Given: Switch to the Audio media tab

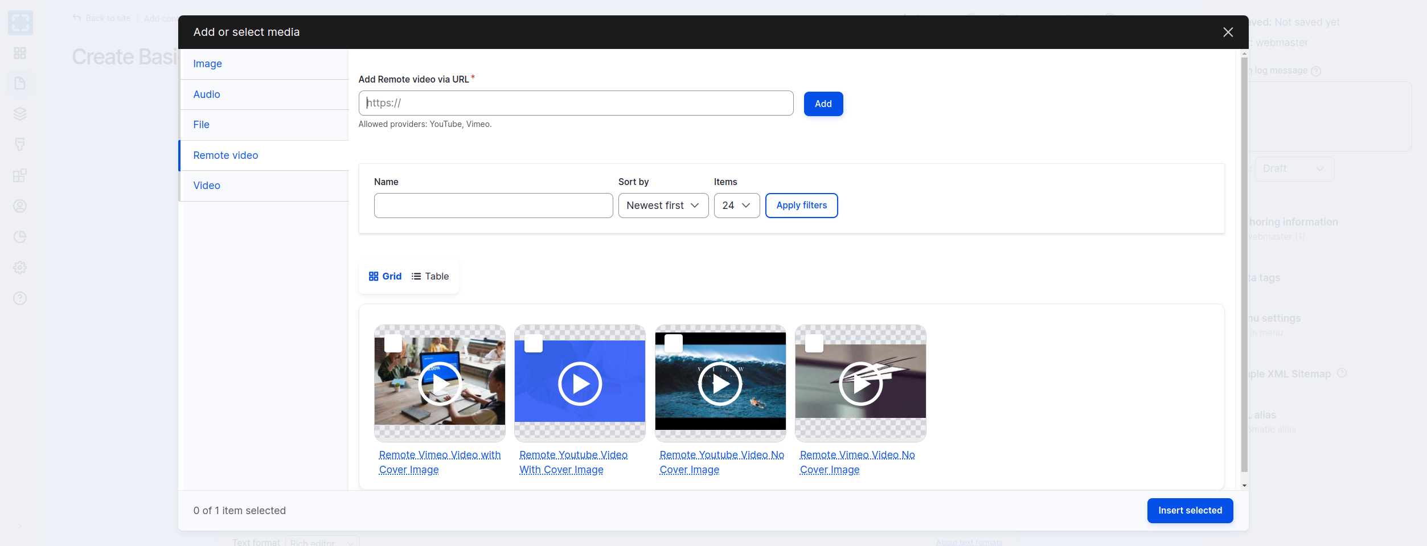Looking at the screenshot, I should tap(207, 94).
